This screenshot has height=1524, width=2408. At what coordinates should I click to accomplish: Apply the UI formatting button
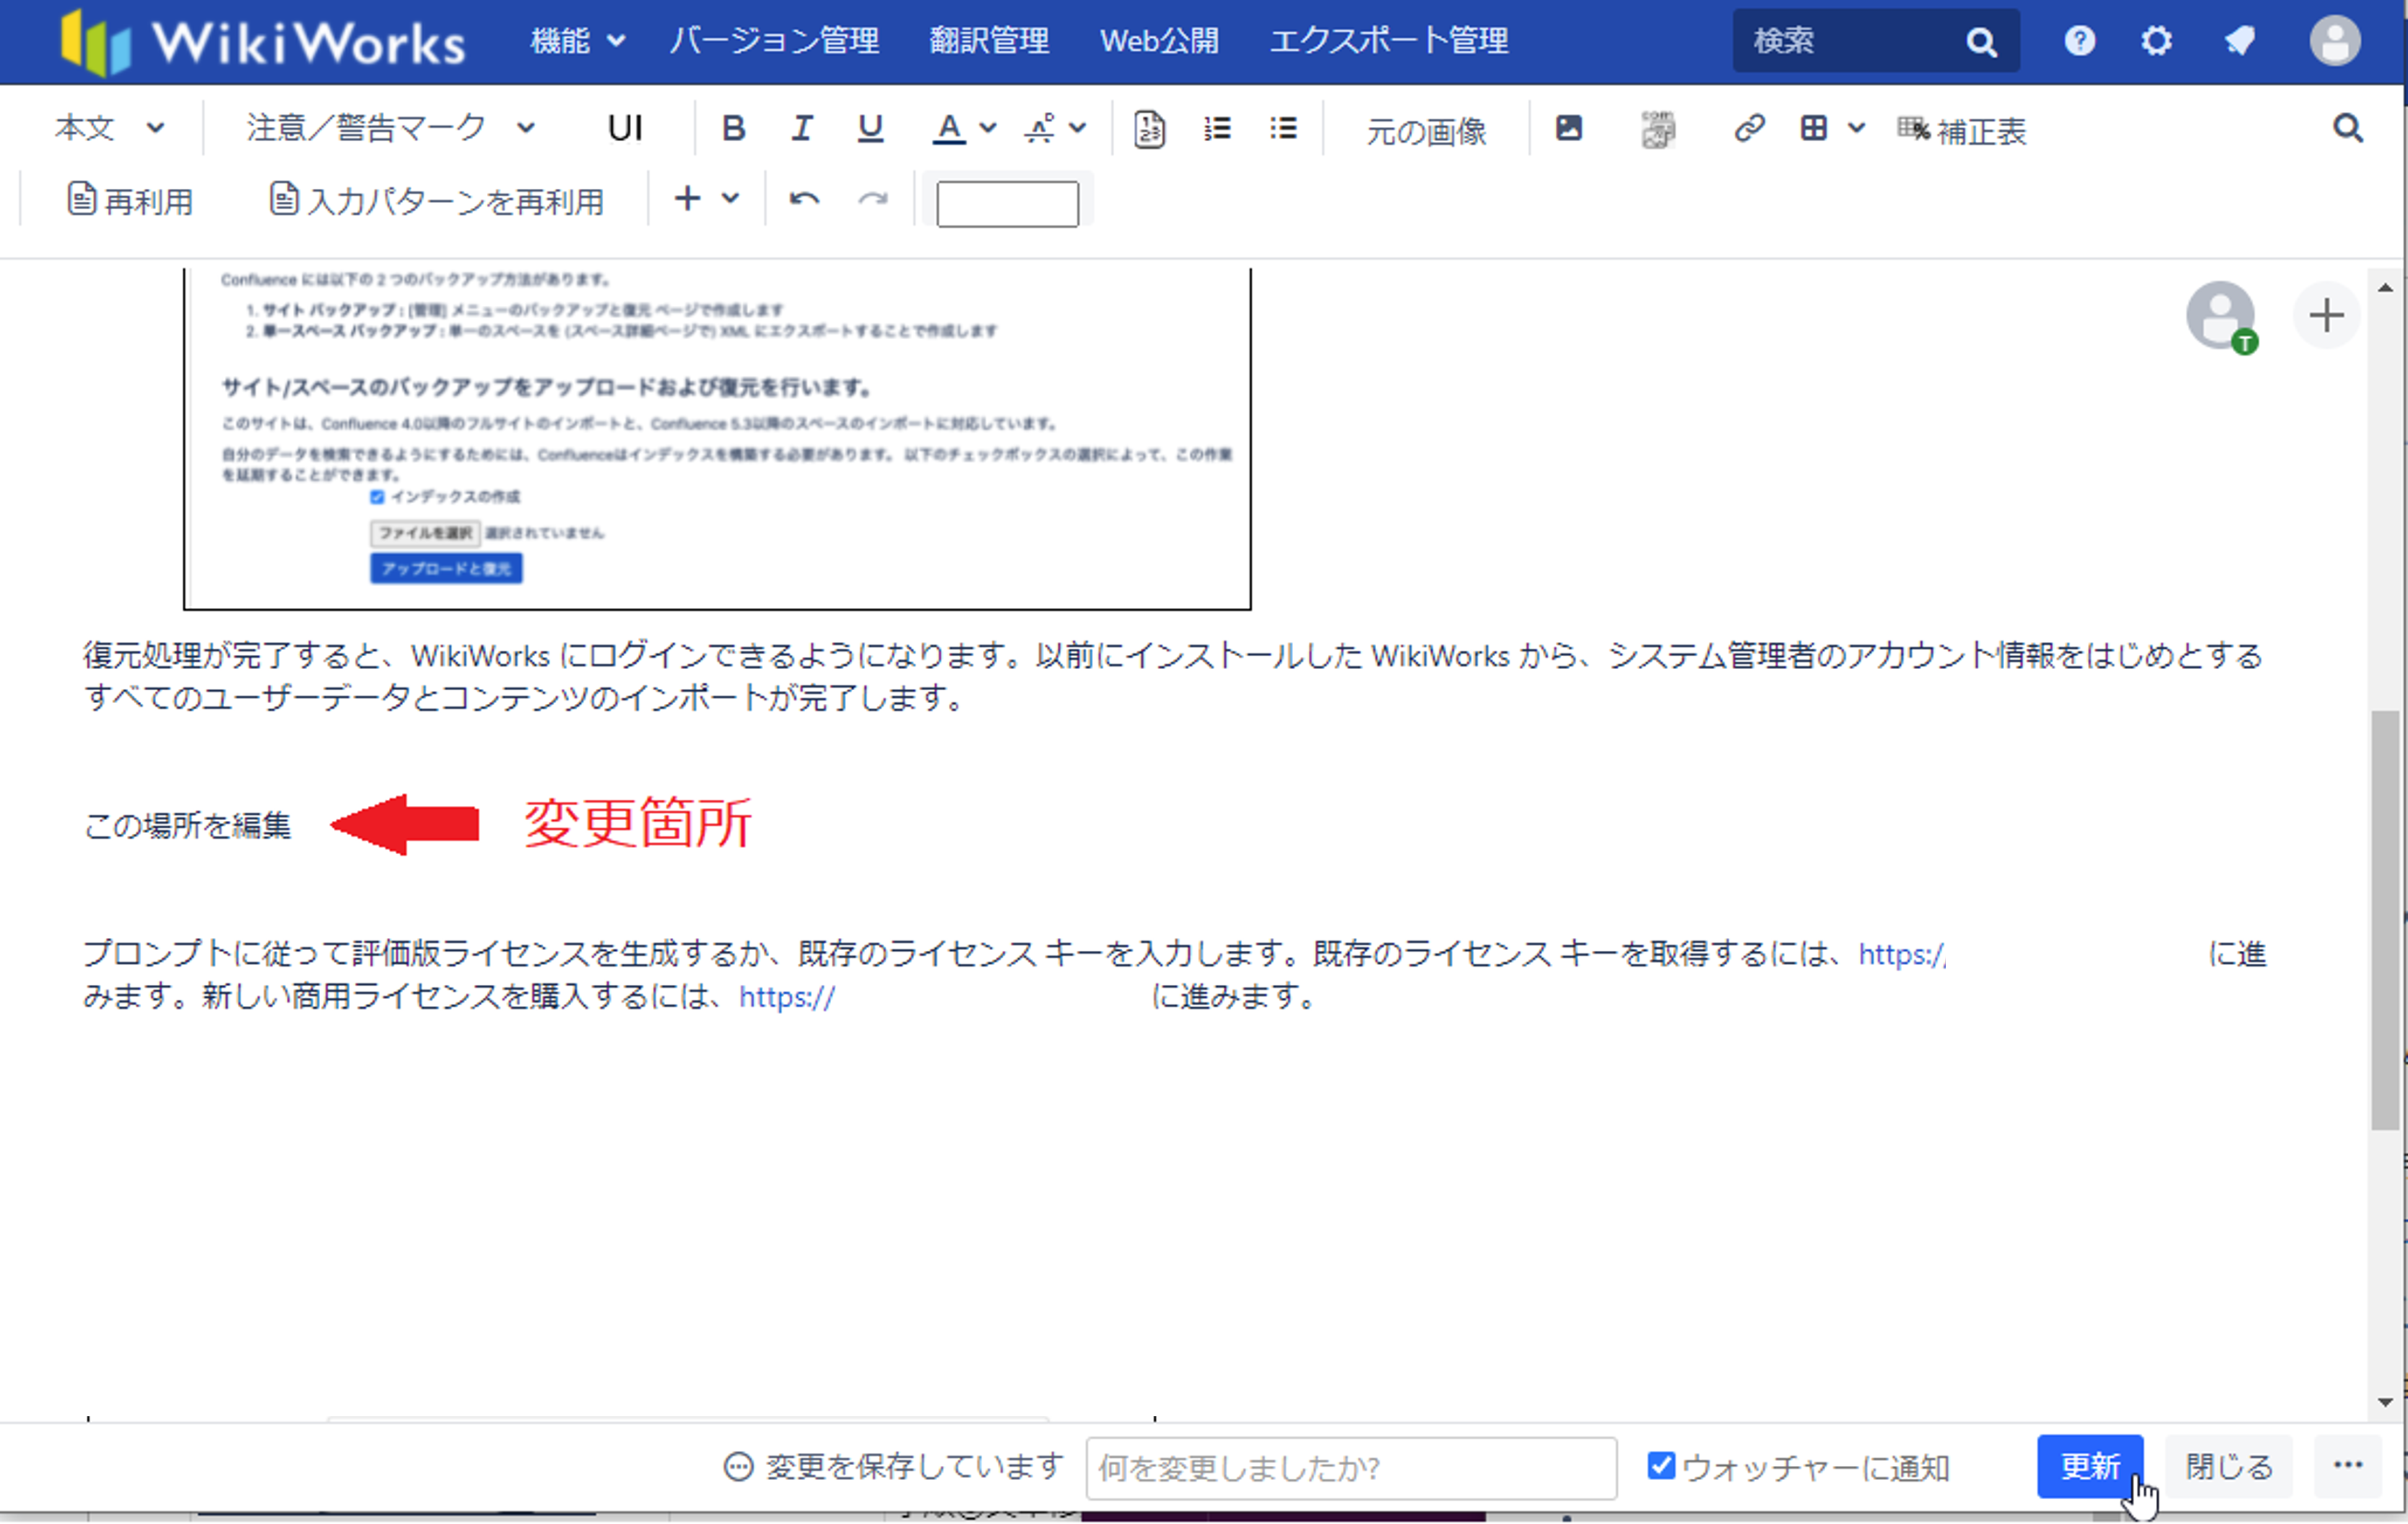point(625,128)
